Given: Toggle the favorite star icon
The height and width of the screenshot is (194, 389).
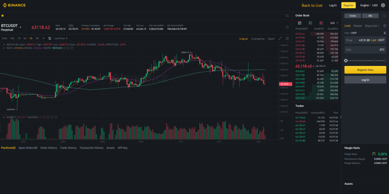Looking at the screenshot, I should pyautogui.click(x=2, y=16).
